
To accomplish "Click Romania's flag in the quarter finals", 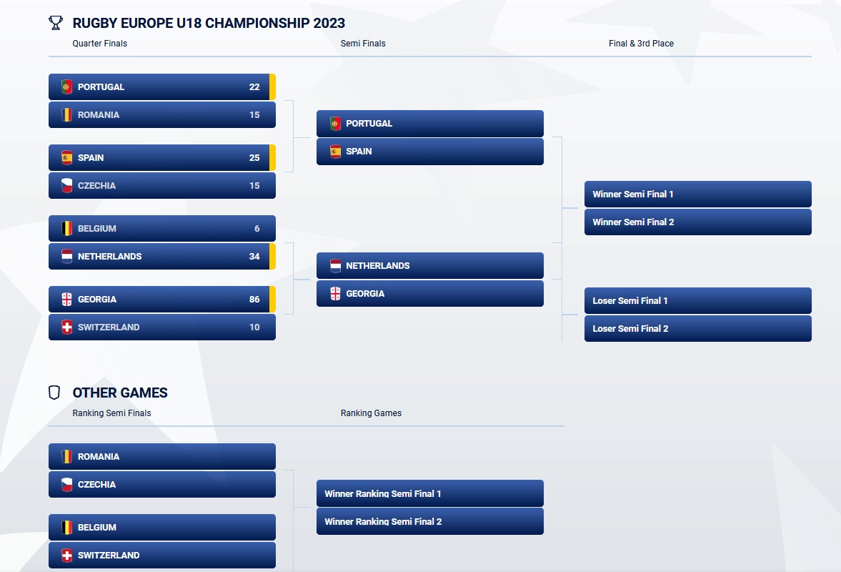I will (66, 114).
